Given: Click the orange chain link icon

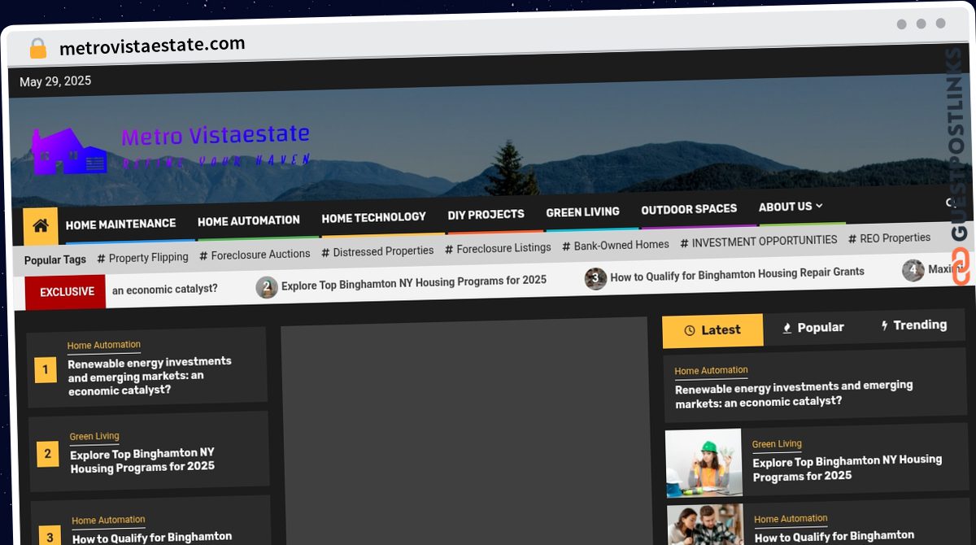Looking at the screenshot, I should [x=961, y=267].
